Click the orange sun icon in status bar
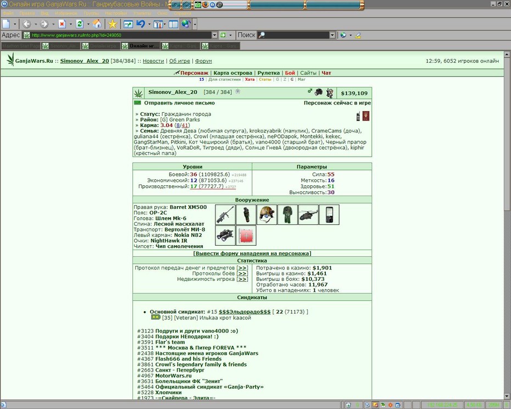The height and width of the screenshot is (409, 511). point(390,405)
